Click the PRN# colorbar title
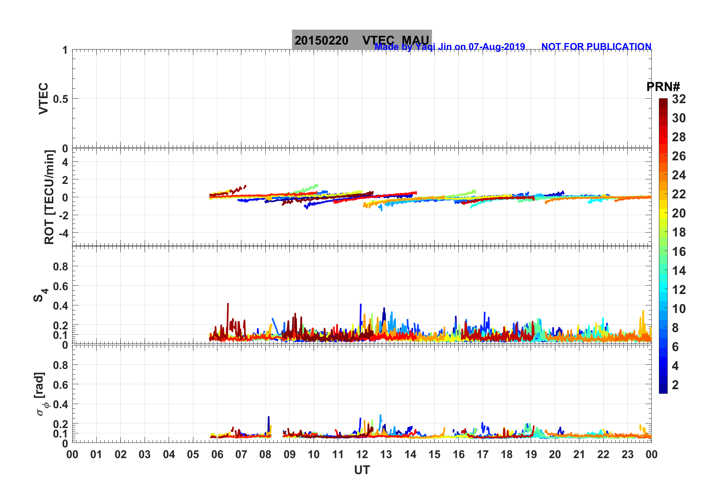This screenshot has height=492, width=724. (x=663, y=87)
